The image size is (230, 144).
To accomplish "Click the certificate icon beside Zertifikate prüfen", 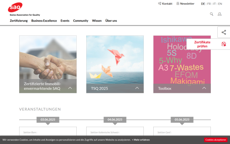I will (x=223, y=44).
